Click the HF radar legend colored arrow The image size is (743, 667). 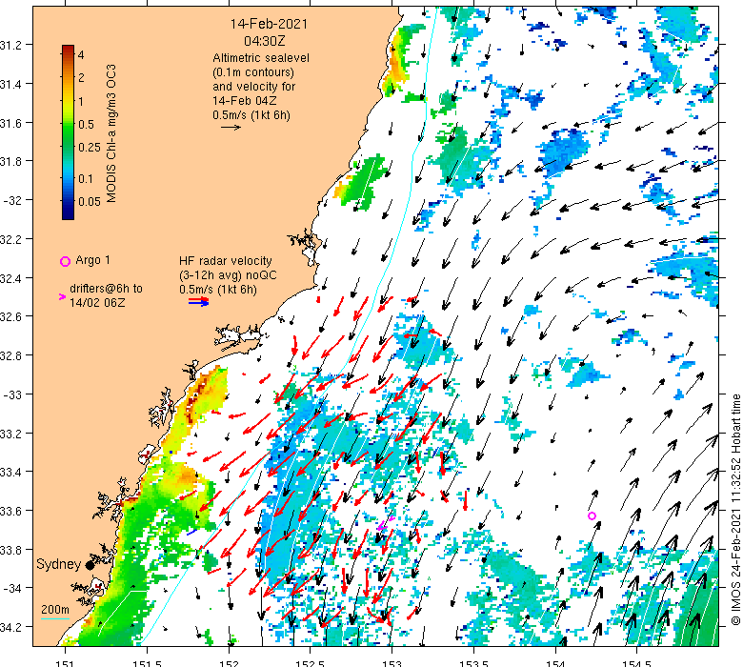tap(198, 301)
